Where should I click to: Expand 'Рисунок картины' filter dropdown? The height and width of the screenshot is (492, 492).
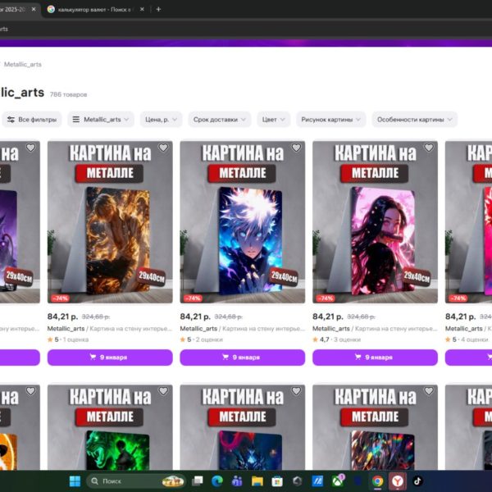tap(330, 120)
